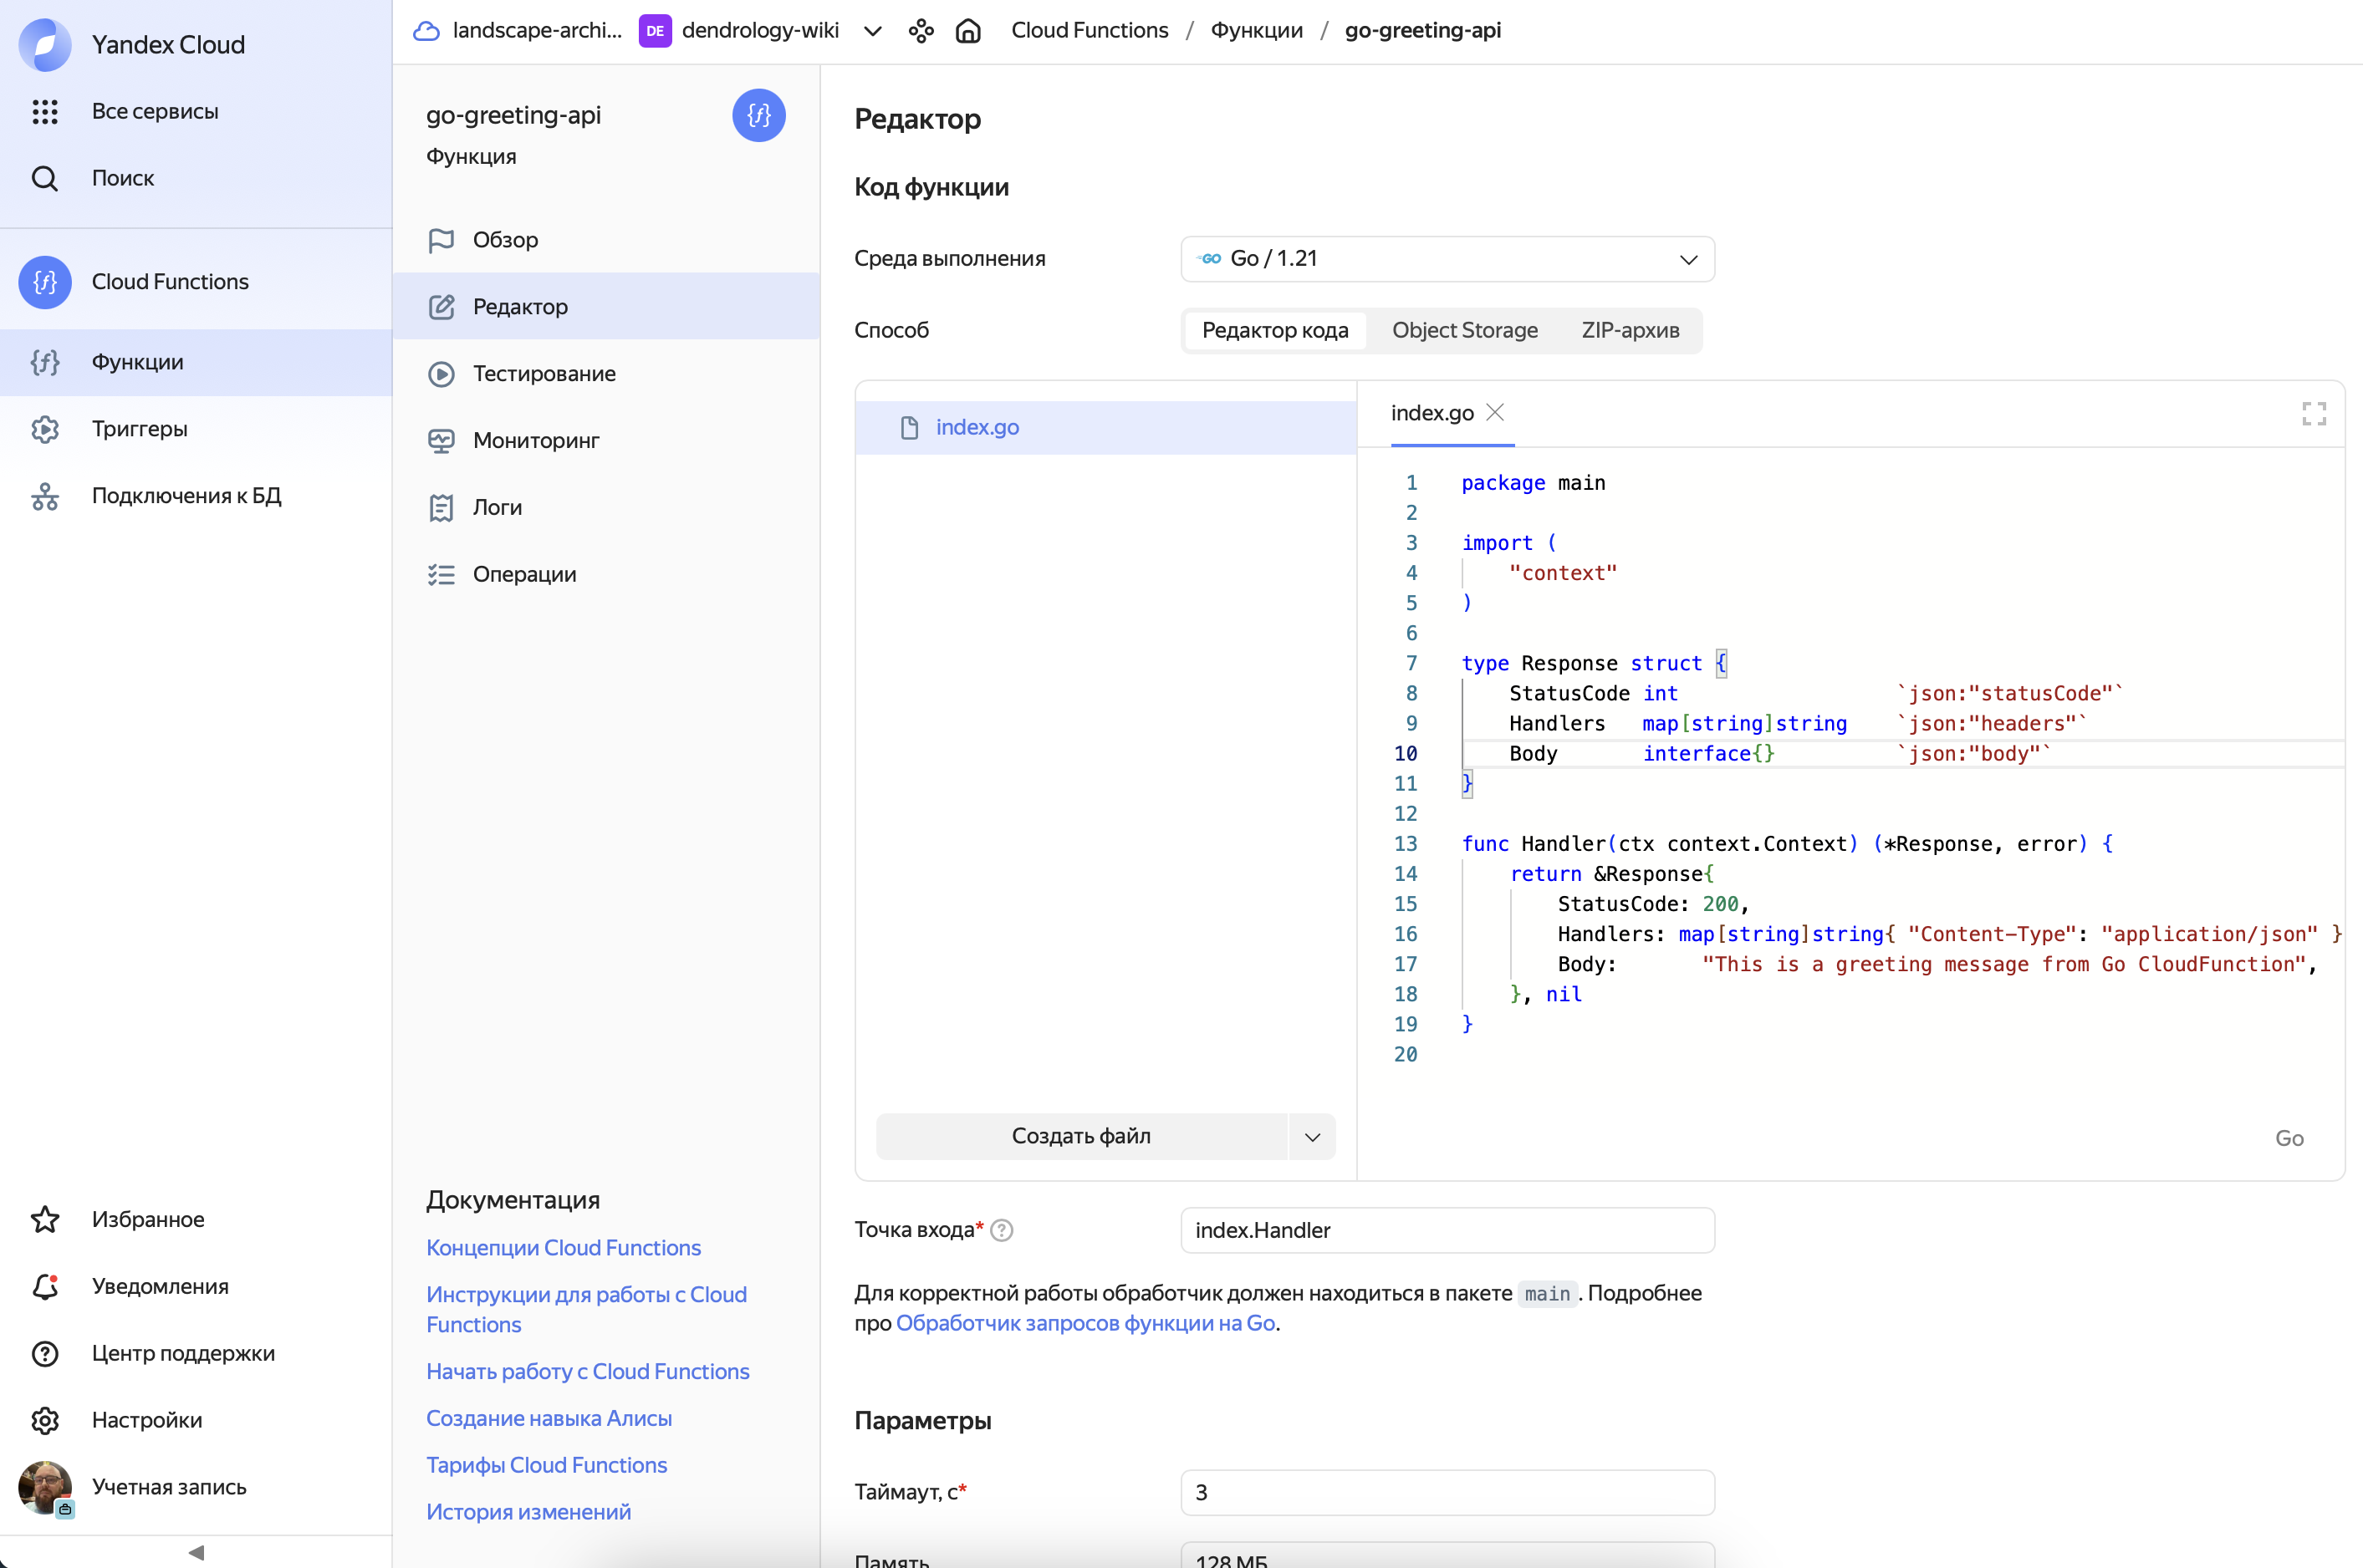Place cursor on code line 13
The image size is (2363, 1568).
point(1787,844)
